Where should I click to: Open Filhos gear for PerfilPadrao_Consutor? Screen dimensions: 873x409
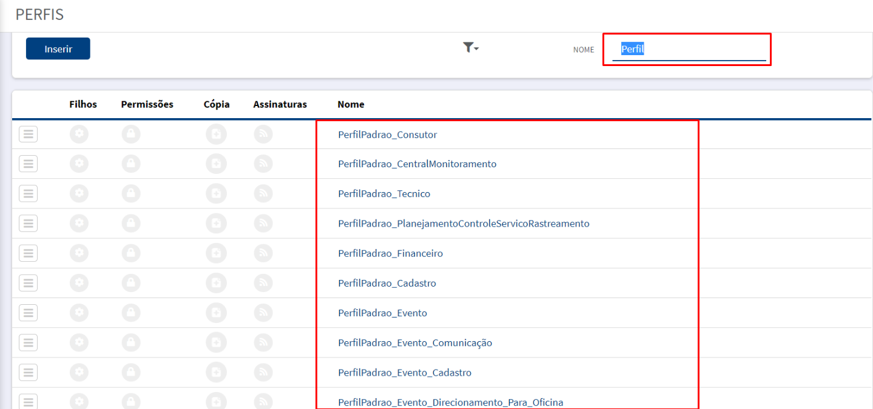pos(79,134)
